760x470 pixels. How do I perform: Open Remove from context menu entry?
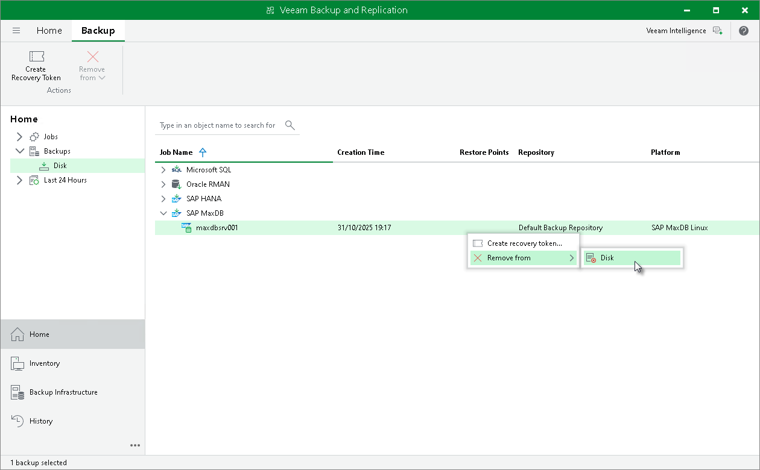click(523, 258)
